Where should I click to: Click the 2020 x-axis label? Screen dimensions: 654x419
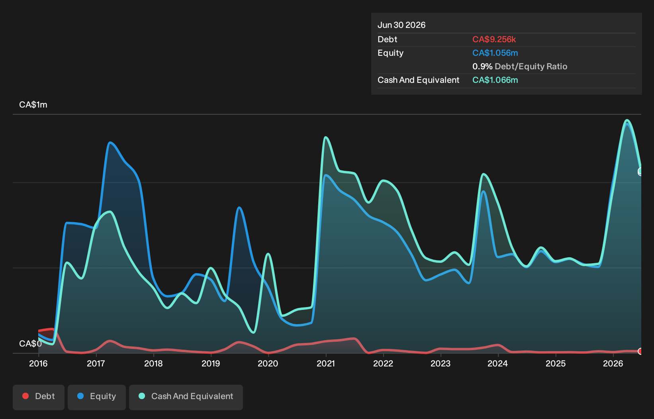point(268,364)
